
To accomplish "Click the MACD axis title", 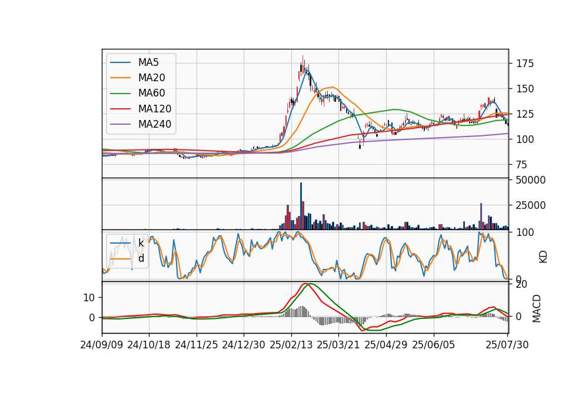I will tap(537, 308).
